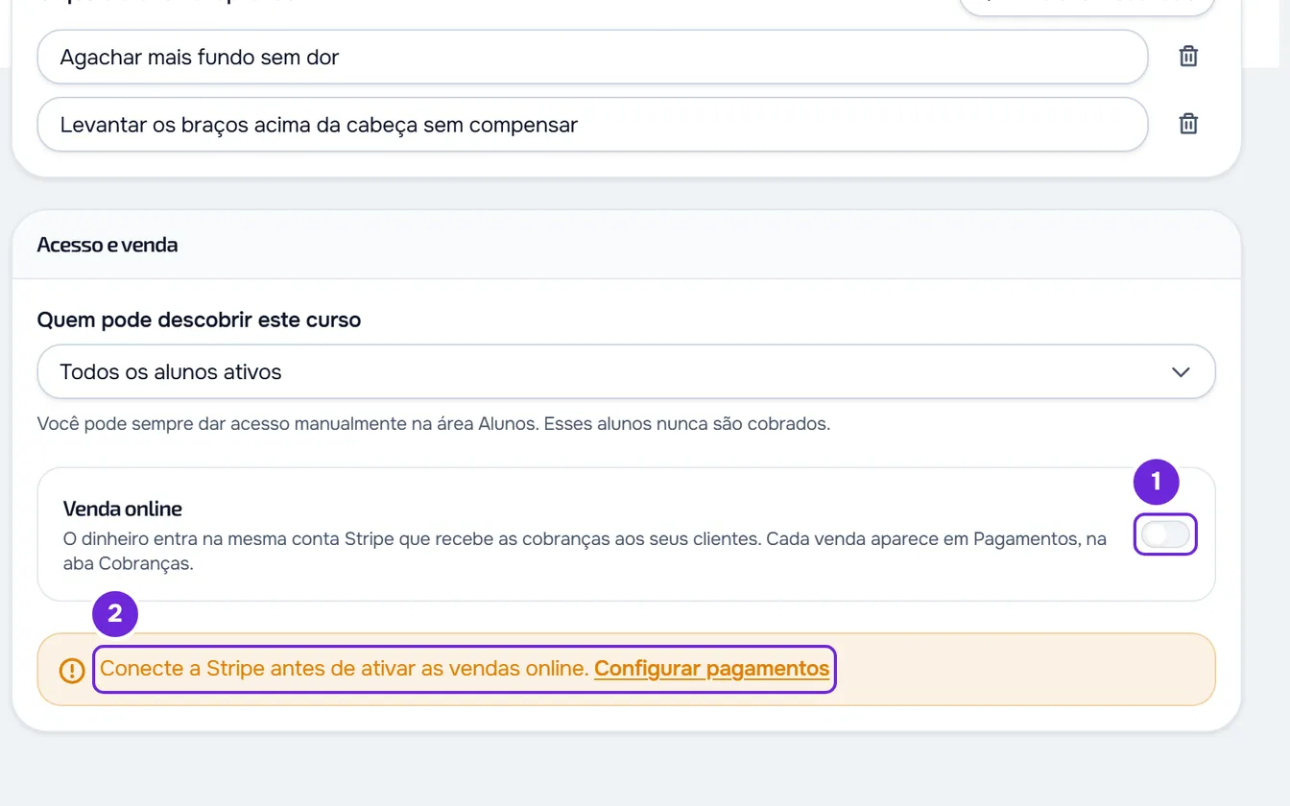This screenshot has height=806, width=1290.
Task: Edit the 'Agachar mais fundo sem dor' field
Action: (x=592, y=57)
